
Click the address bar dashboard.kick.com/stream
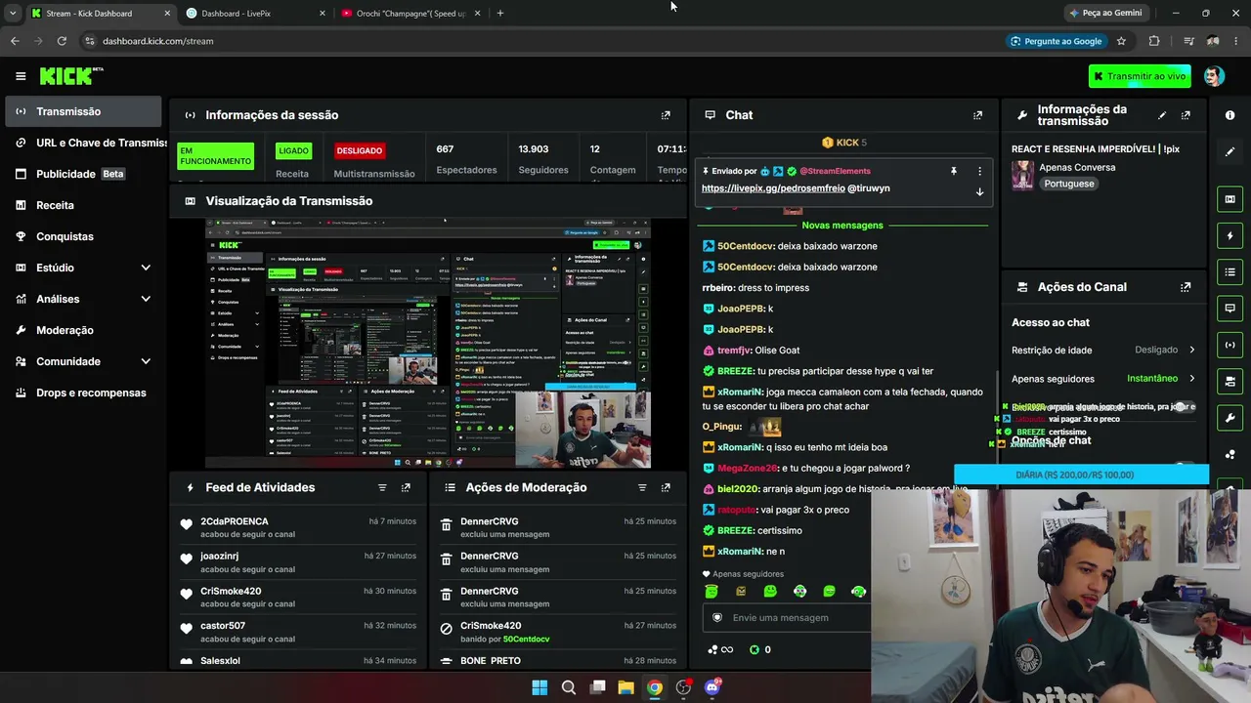click(158, 41)
